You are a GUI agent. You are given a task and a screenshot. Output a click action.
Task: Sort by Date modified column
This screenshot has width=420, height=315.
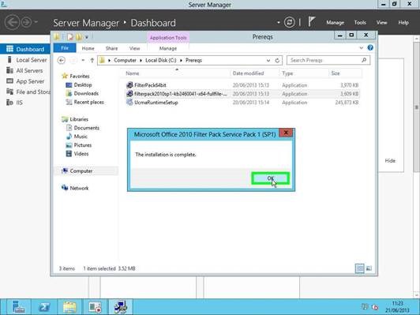coord(248,73)
